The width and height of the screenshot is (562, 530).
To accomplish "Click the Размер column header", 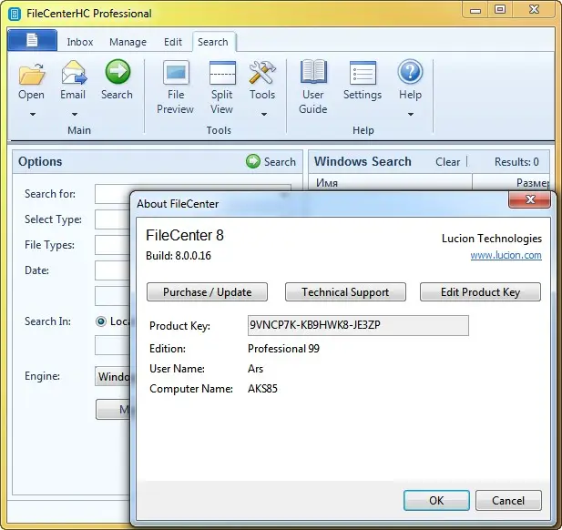I will [x=512, y=183].
